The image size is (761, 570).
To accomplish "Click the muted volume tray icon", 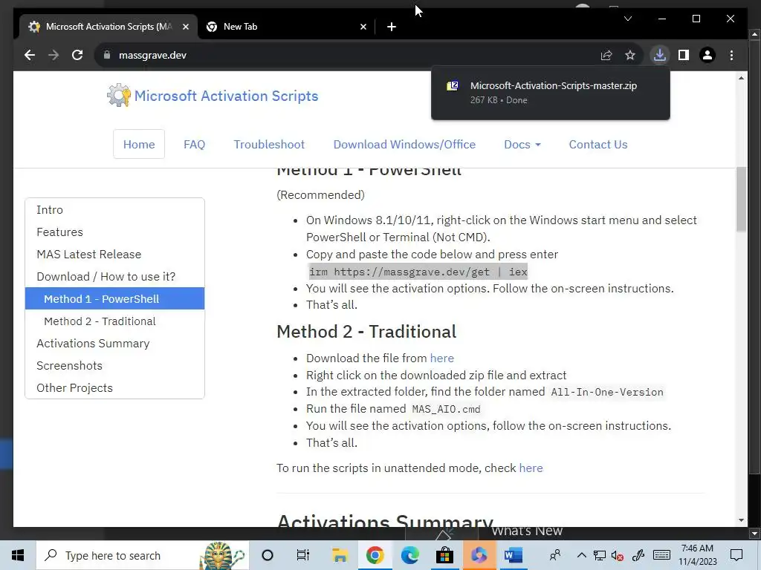I will [x=618, y=556].
